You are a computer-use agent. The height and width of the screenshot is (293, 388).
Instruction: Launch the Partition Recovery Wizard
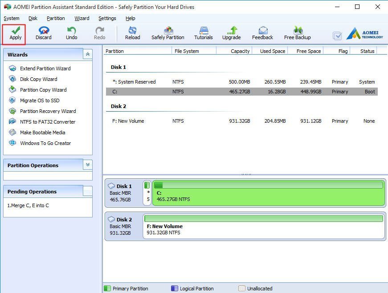tap(48, 111)
